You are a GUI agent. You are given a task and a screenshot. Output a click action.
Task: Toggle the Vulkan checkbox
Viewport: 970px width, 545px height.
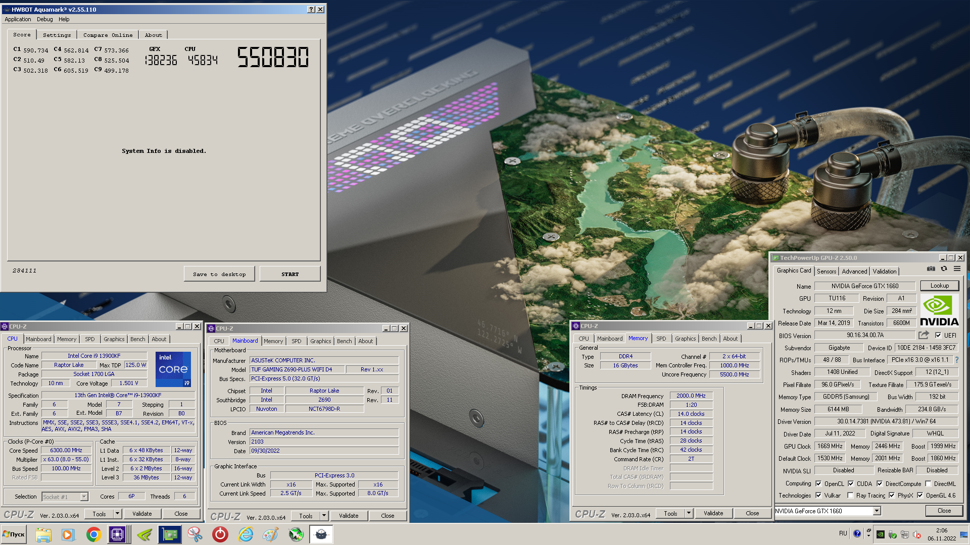click(x=818, y=495)
